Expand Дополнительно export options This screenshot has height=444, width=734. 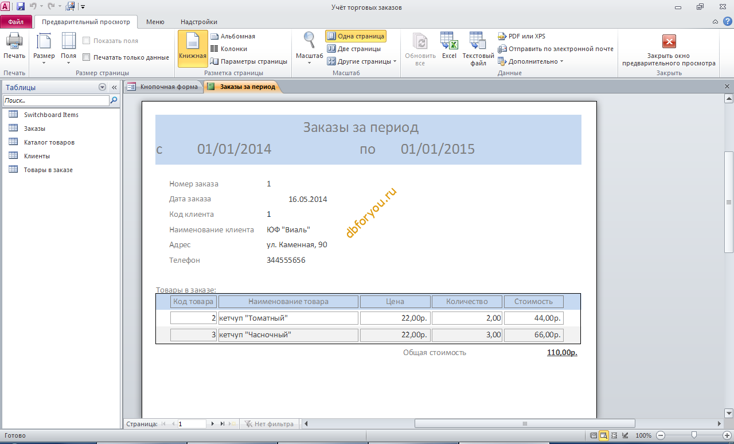530,61
